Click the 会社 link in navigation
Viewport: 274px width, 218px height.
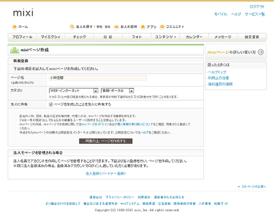pyautogui.click(x=108, y=27)
